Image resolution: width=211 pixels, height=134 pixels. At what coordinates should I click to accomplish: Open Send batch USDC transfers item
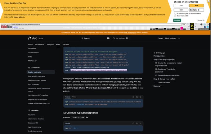point(38,95)
